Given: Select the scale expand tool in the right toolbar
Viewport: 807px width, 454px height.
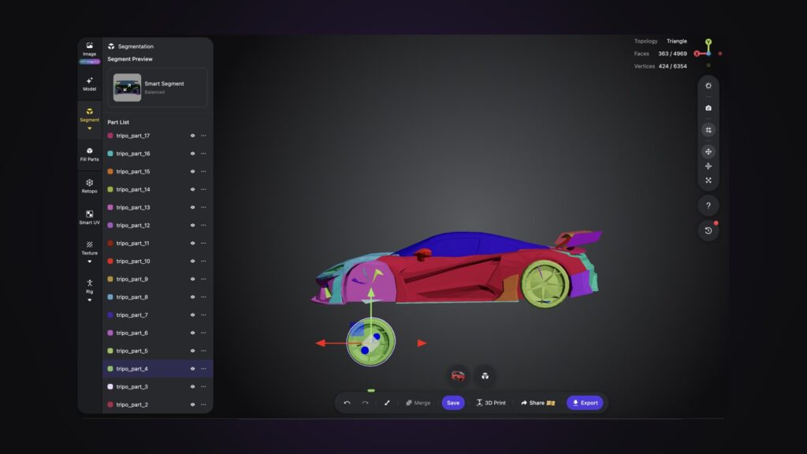Looking at the screenshot, I should pos(708,180).
